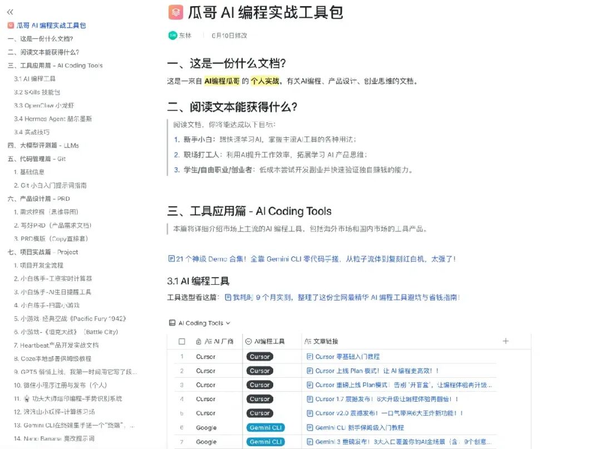
Task: Click doc icon of the 21 个神级 Demo link
Action: tap(171, 259)
